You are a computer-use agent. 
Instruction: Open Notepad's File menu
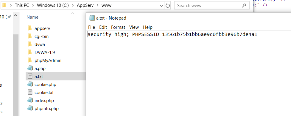click(91, 27)
